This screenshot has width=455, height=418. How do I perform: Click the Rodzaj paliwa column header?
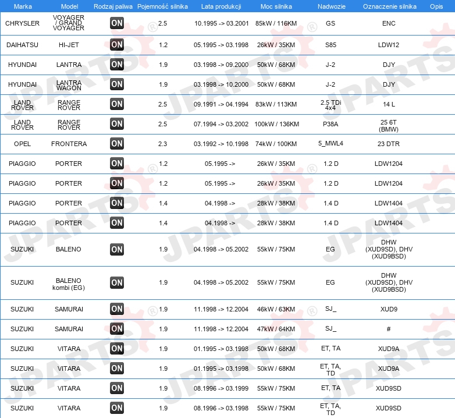pyautogui.click(x=113, y=6)
